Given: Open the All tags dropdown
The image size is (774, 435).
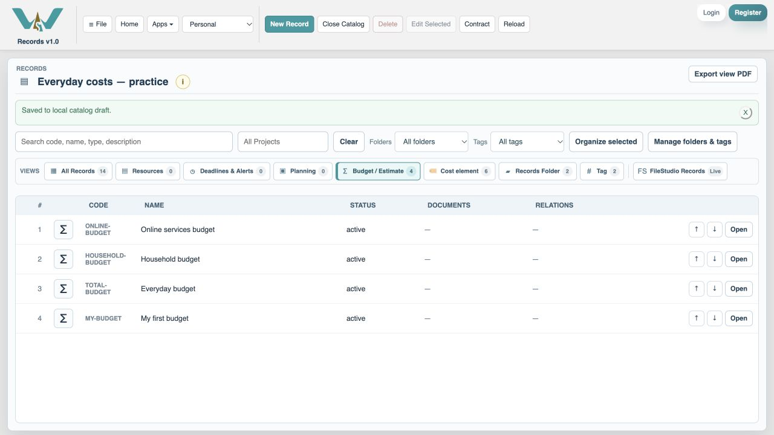Looking at the screenshot, I should point(527,142).
